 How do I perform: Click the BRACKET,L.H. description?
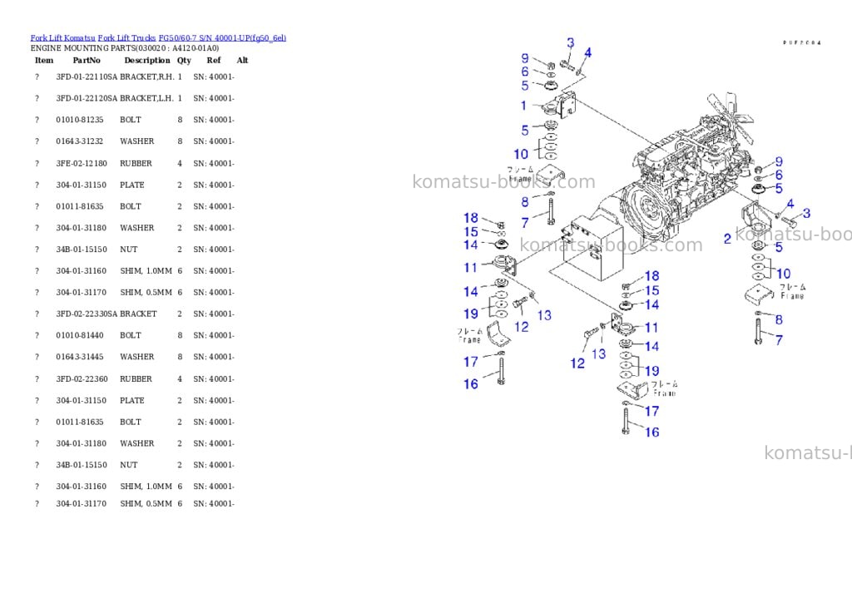[x=146, y=98]
